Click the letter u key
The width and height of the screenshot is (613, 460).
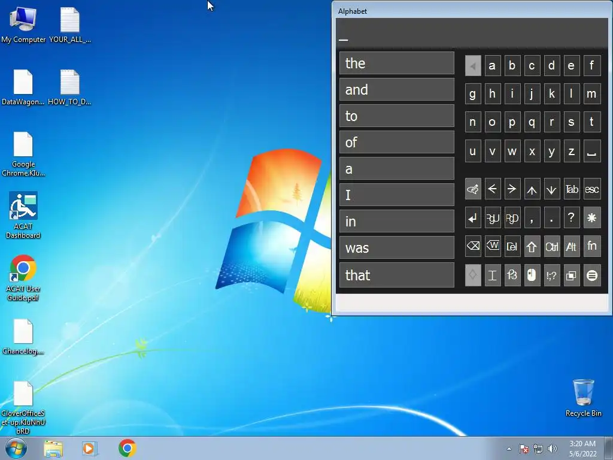473,152
